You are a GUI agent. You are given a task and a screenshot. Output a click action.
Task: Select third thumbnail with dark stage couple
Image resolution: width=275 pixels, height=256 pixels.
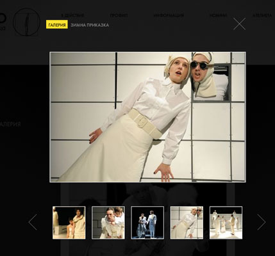pyautogui.click(x=147, y=223)
